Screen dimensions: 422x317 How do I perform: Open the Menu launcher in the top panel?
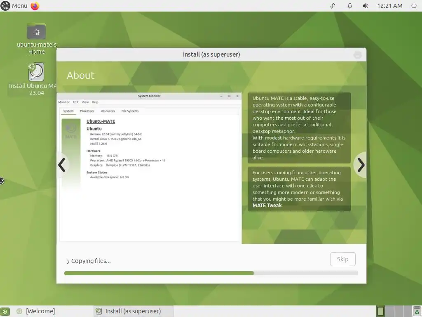pos(14,6)
